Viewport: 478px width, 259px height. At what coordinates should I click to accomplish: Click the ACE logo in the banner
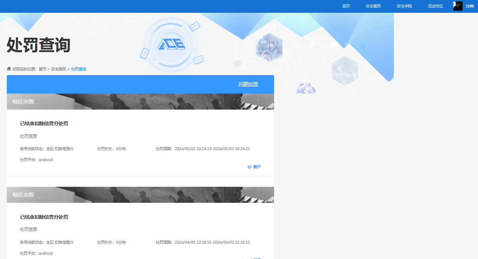coord(171,44)
